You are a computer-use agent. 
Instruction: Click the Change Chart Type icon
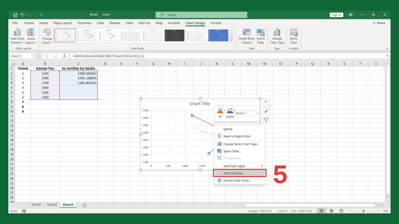click(277, 33)
